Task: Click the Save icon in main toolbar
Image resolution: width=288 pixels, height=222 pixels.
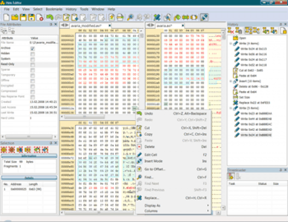Action: pos(22,18)
